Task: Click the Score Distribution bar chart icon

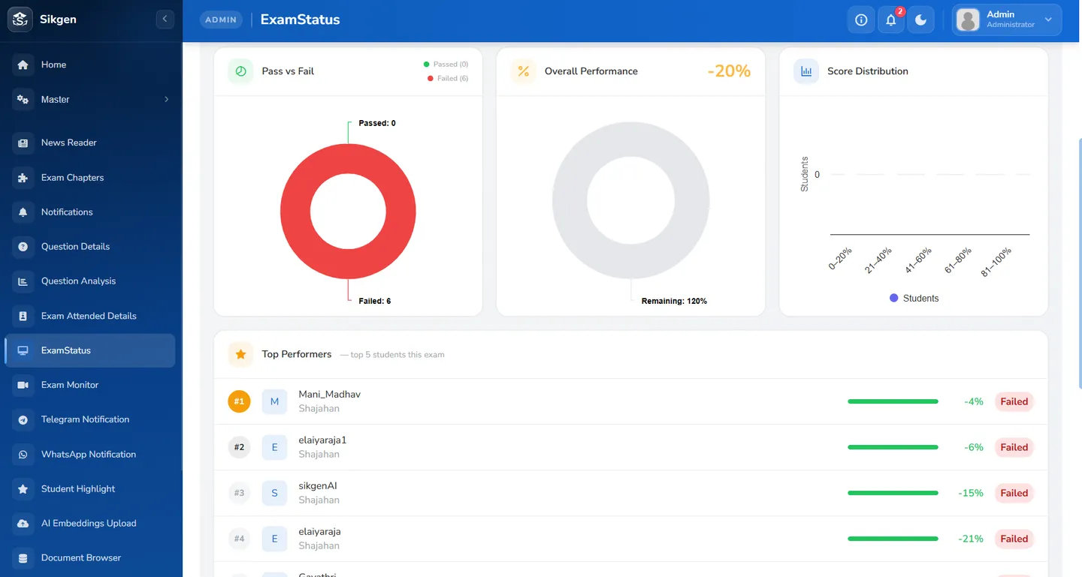Action: [x=806, y=71]
